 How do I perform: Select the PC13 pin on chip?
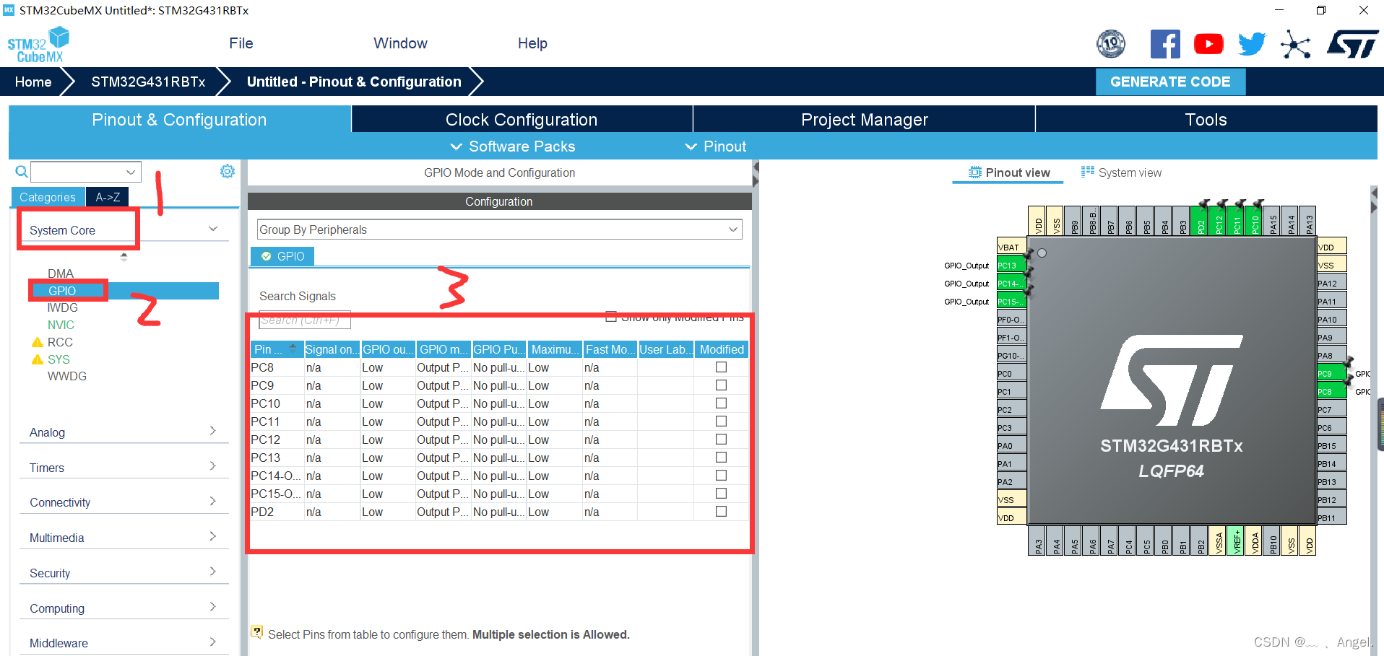pos(1011,265)
